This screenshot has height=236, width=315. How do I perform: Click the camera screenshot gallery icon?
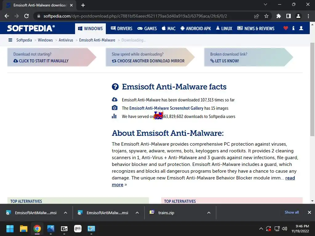coord(114,108)
